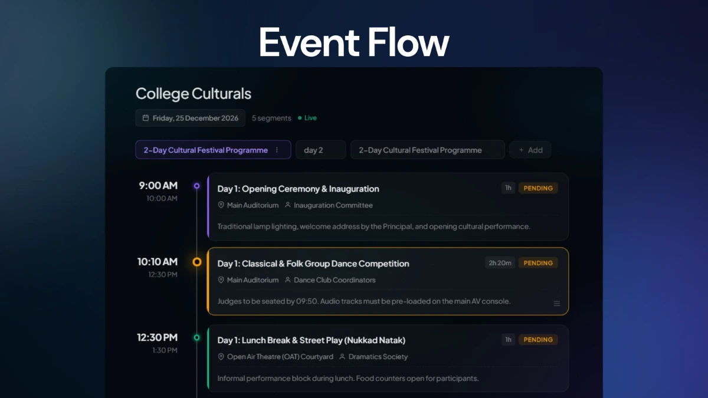The height and width of the screenshot is (398, 708).
Task: Open the three-dot menu on the active programme tab
Action: pyautogui.click(x=277, y=150)
